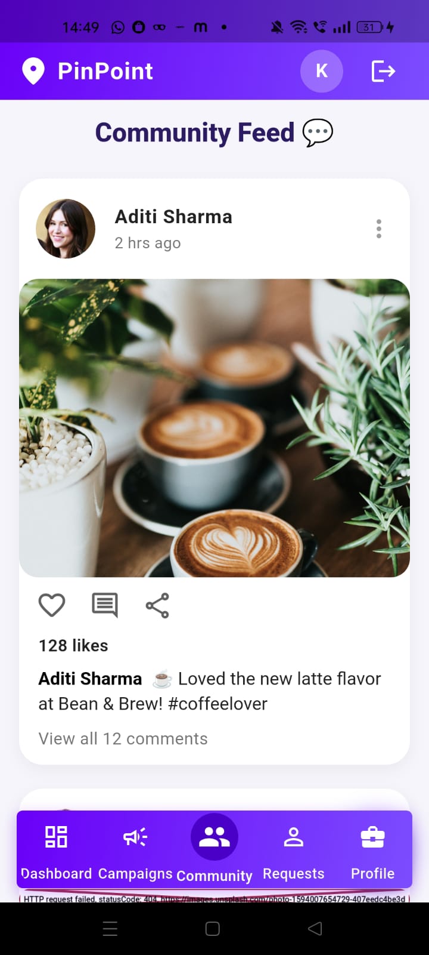Open Android recent apps menu button
This screenshot has width=429, height=955.
click(x=110, y=929)
